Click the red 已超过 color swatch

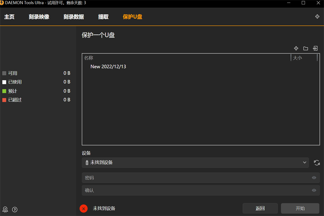point(4,100)
